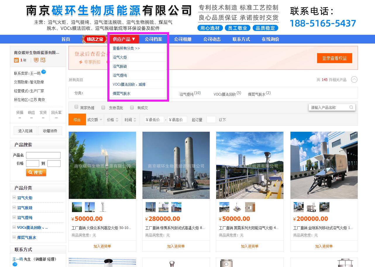
Task: Click the magnifier in the 请输入产品名称 search box
Action: [351, 107]
